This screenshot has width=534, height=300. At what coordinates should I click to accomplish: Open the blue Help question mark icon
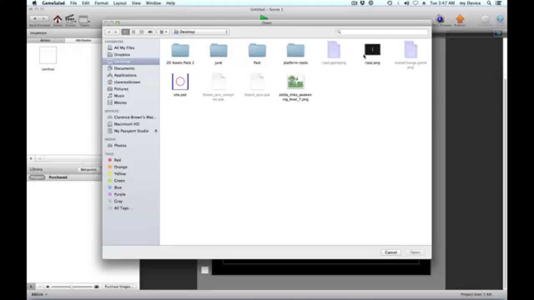pyautogui.click(x=500, y=19)
